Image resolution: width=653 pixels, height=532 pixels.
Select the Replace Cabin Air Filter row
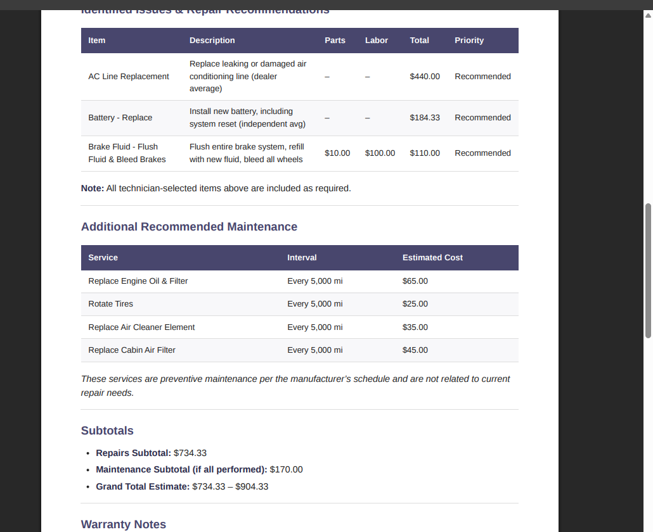131,350
